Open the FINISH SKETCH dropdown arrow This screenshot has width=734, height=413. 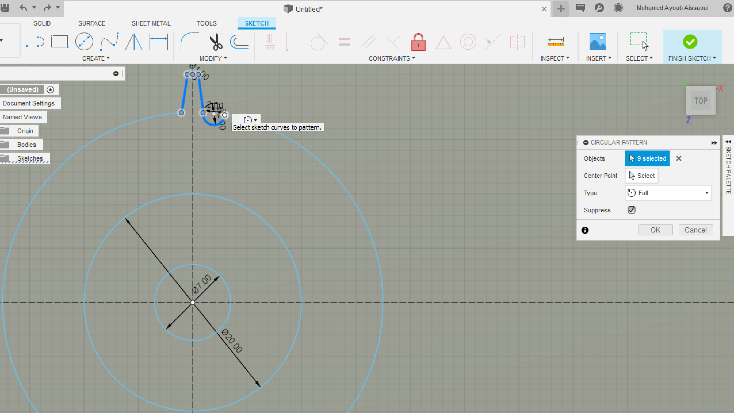coord(715,58)
